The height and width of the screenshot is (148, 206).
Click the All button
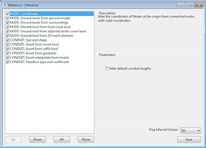point(62,139)
